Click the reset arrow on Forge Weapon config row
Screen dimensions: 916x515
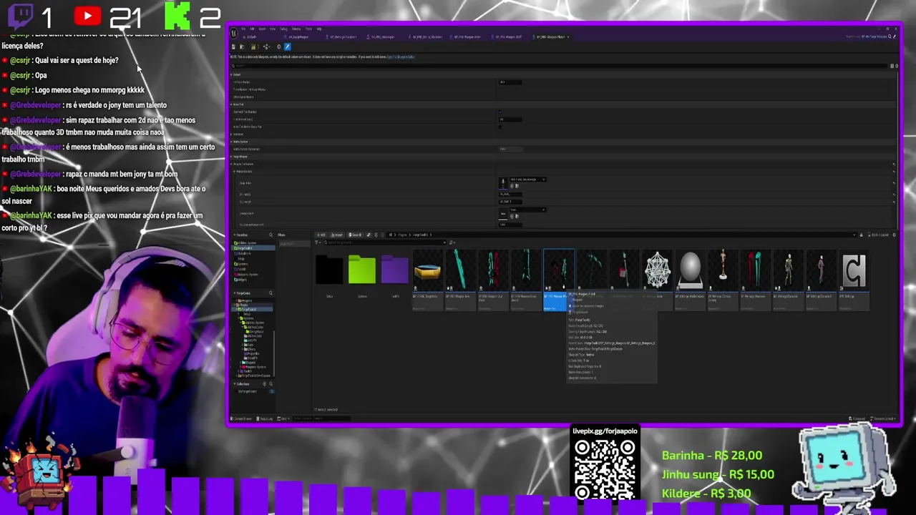[893, 164]
